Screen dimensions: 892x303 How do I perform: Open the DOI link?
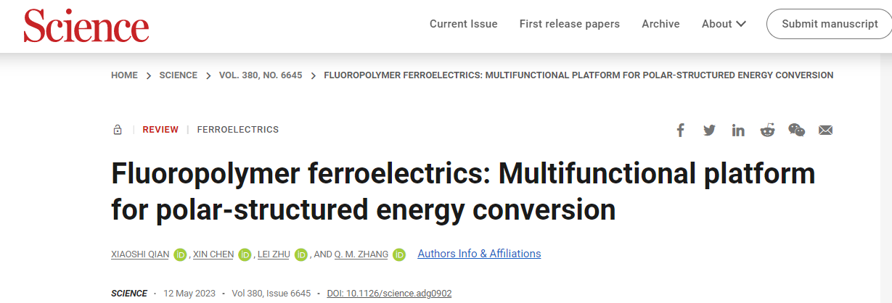(389, 294)
